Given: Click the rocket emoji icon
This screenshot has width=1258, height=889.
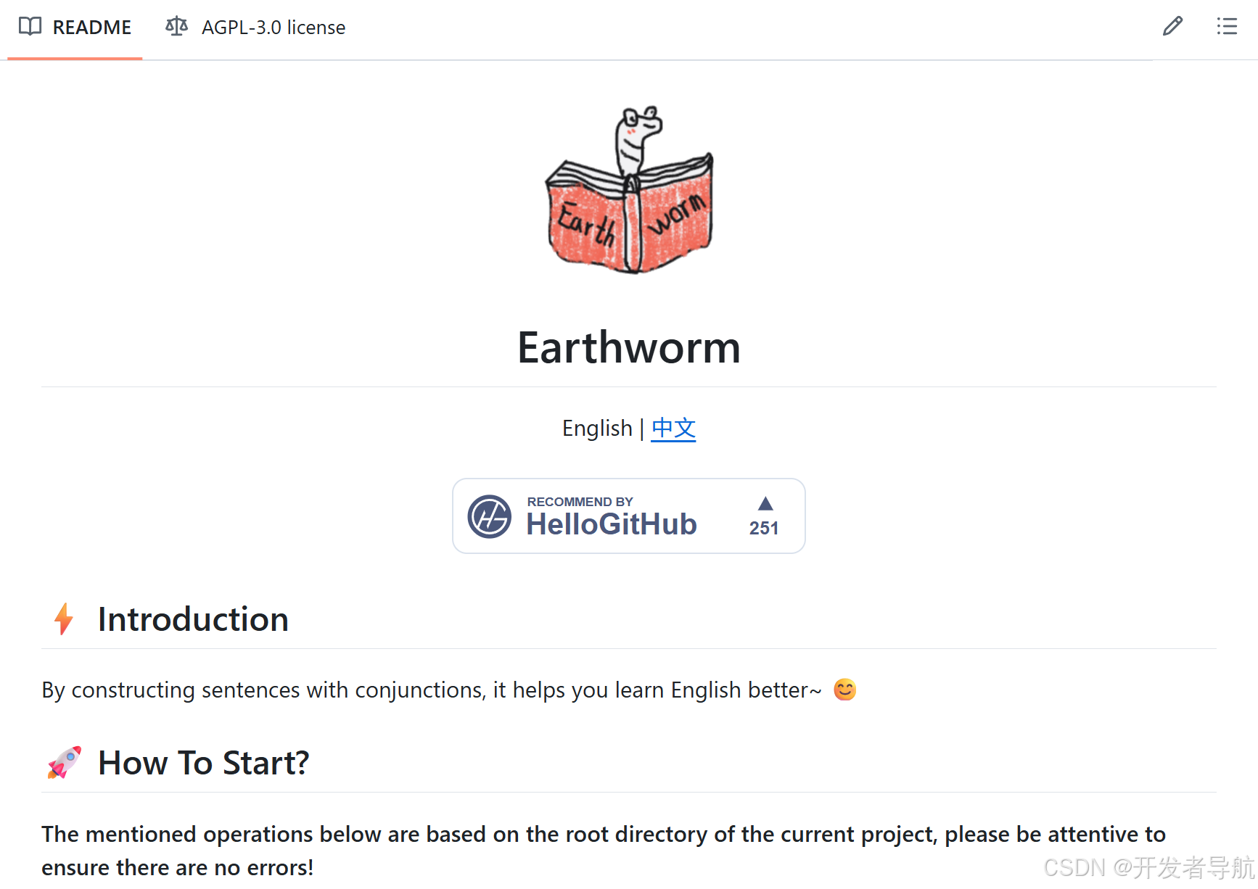Looking at the screenshot, I should click(65, 763).
